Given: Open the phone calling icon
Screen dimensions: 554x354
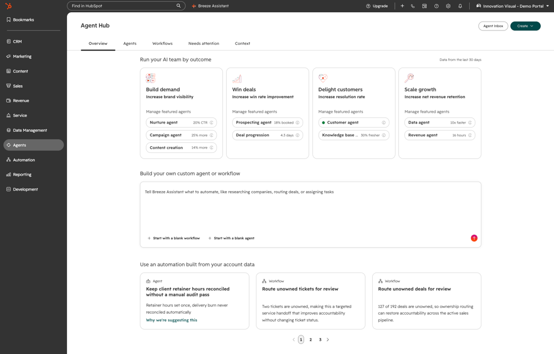Looking at the screenshot, I should point(413,6).
